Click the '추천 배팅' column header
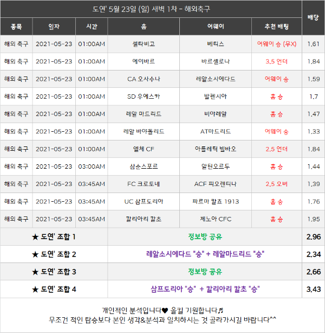Screen dimensions: 325x333 (x=277, y=27)
